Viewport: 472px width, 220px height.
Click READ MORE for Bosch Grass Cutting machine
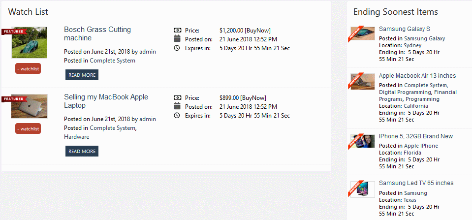coord(82,75)
